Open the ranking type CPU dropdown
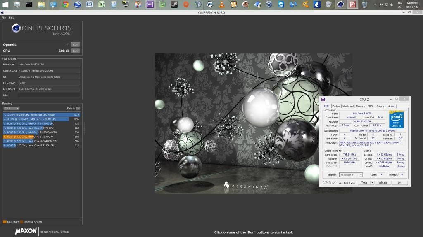The width and height of the screenshot is (423, 237). (11, 108)
